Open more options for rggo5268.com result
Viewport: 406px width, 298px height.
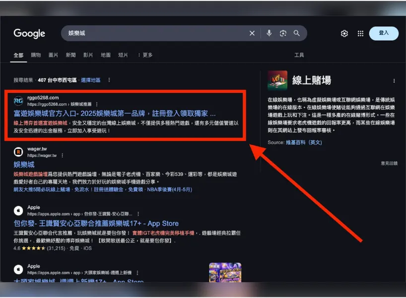click(x=97, y=104)
